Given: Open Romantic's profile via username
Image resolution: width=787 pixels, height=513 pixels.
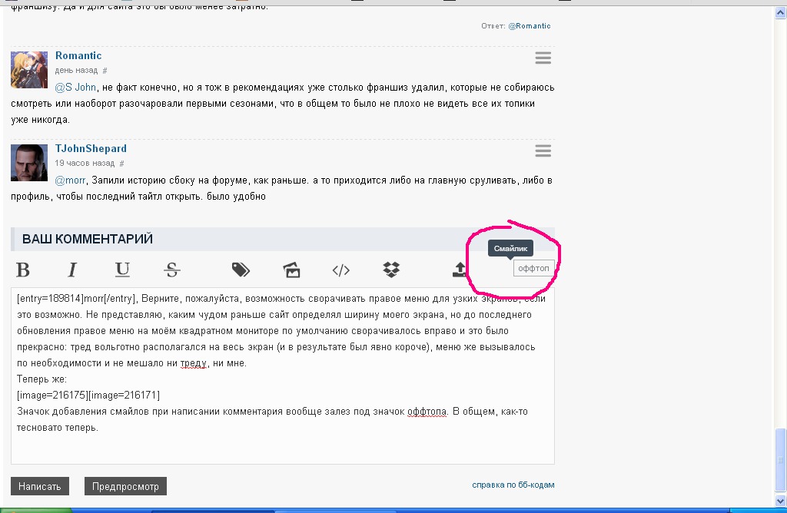Looking at the screenshot, I should pos(78,55).
